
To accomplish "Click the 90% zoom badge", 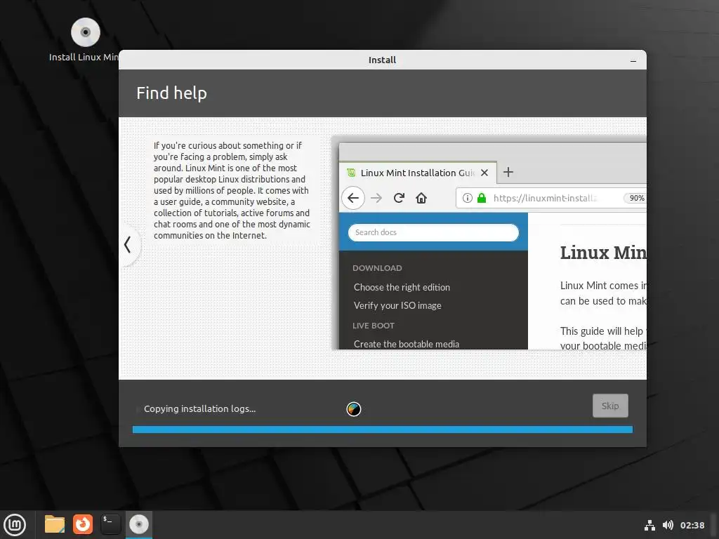I will click(x=635, y=198).
